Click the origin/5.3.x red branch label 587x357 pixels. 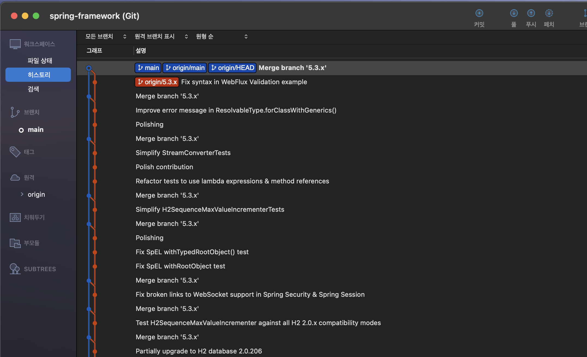[x=157, y=82]
